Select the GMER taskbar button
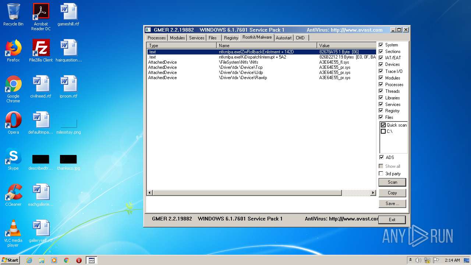This screenshot has width=471, height=265. point(92,260)
